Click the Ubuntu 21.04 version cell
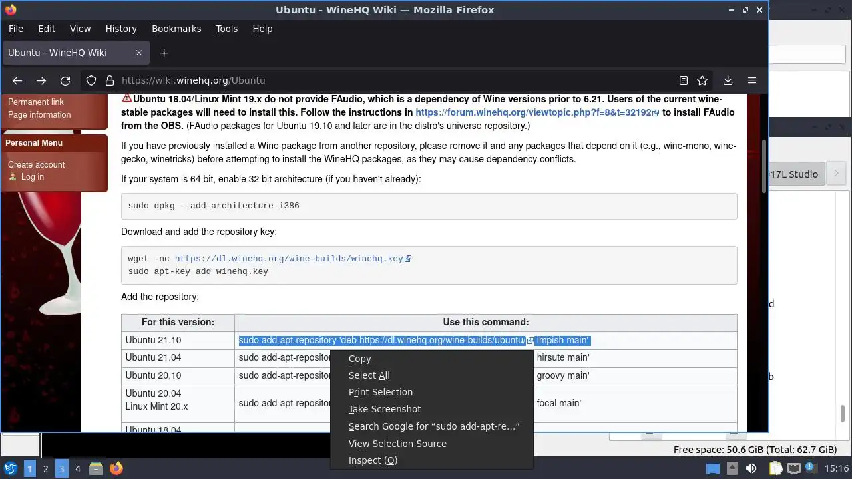Image resolution: width=852 pixels, height=479 pixels. (178, 358)
